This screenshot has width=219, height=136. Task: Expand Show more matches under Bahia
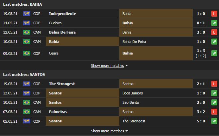pos(107,66)
